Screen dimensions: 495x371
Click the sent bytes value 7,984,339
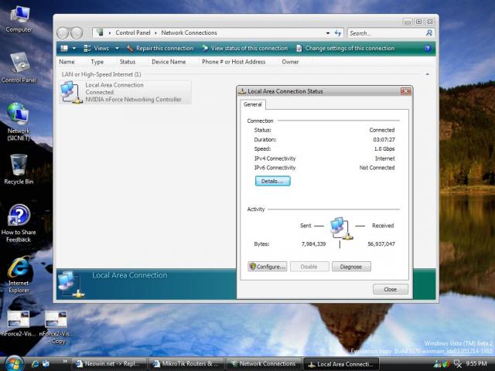[313, 244]
